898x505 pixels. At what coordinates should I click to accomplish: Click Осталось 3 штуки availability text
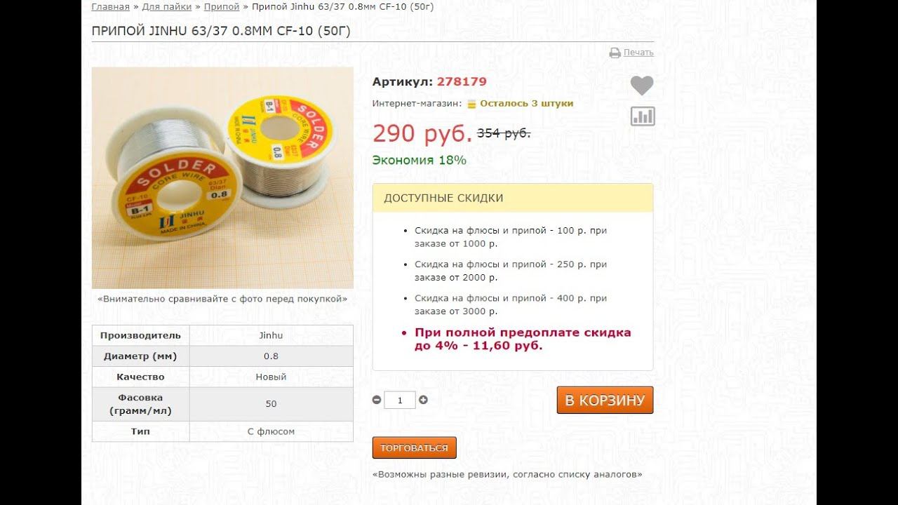point(526,103)
